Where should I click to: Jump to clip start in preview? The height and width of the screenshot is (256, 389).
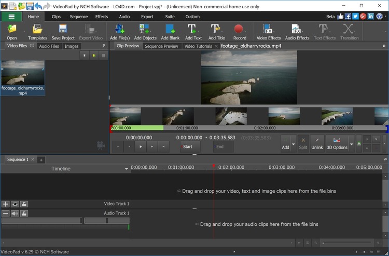coord(118,147)
